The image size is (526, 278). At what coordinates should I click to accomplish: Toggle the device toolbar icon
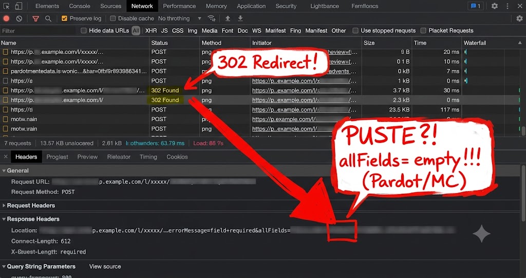coord(18,6)
